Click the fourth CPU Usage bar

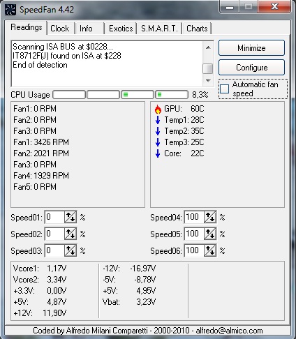click(x=172, y=95)
